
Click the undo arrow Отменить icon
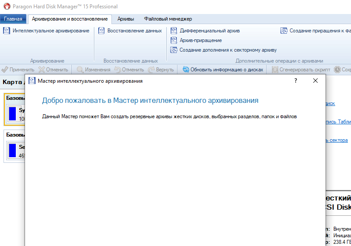click(x=118, y=70)
